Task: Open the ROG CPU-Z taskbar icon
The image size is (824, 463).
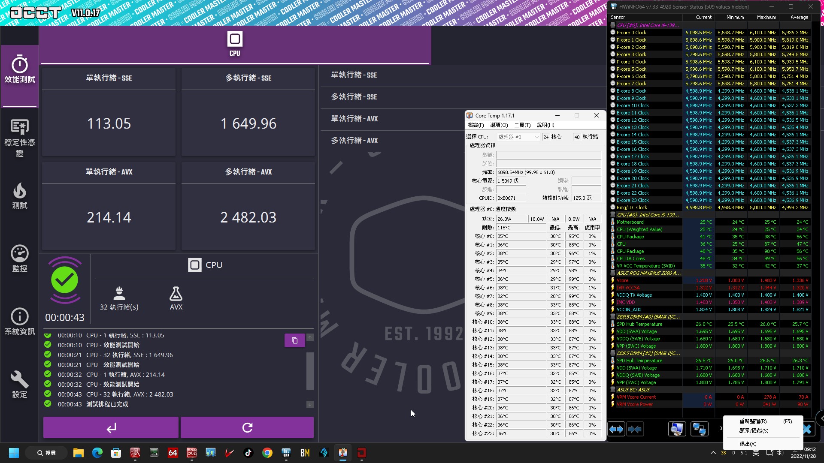Action: pos(191,453)
